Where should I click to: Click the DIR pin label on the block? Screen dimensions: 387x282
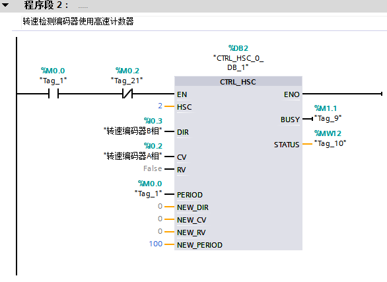tap(183, 132)
